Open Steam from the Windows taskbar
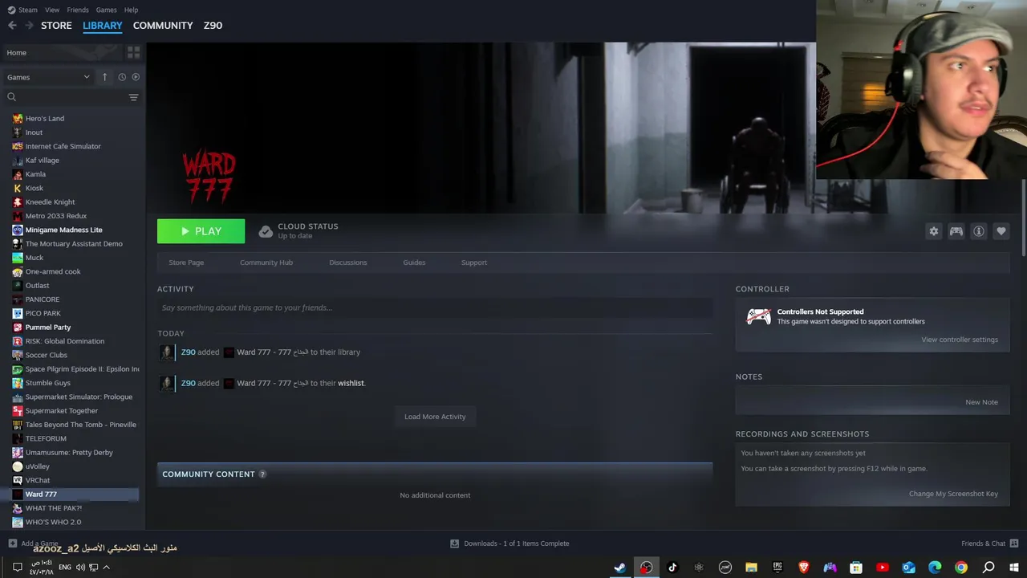The width and height of the screenshot is (1027, 578). [x=620, y=568]
